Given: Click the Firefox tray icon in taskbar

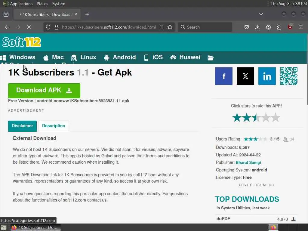Looking at the screenshot, I should tap(273, 227).
